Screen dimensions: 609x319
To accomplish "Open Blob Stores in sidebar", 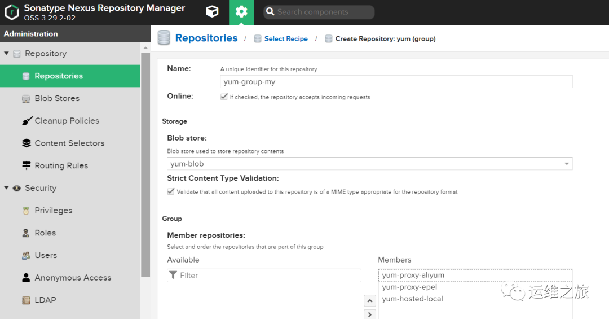I will pos(57,98).
